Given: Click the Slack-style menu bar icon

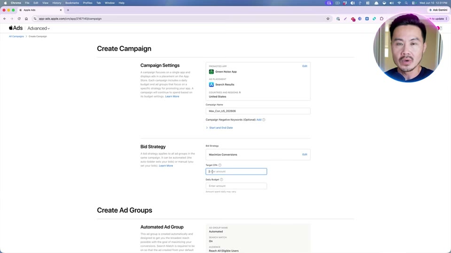Looking at the screenshot, I should point(344,3).
